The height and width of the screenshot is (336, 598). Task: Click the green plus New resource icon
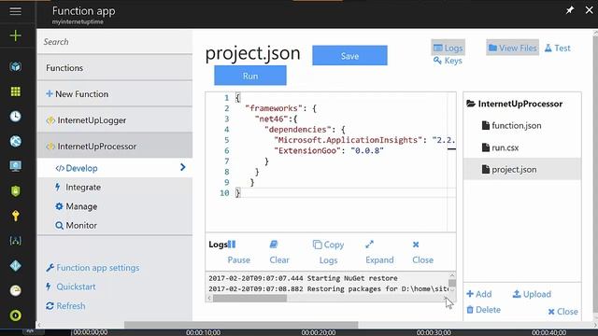tap(15, 35)
